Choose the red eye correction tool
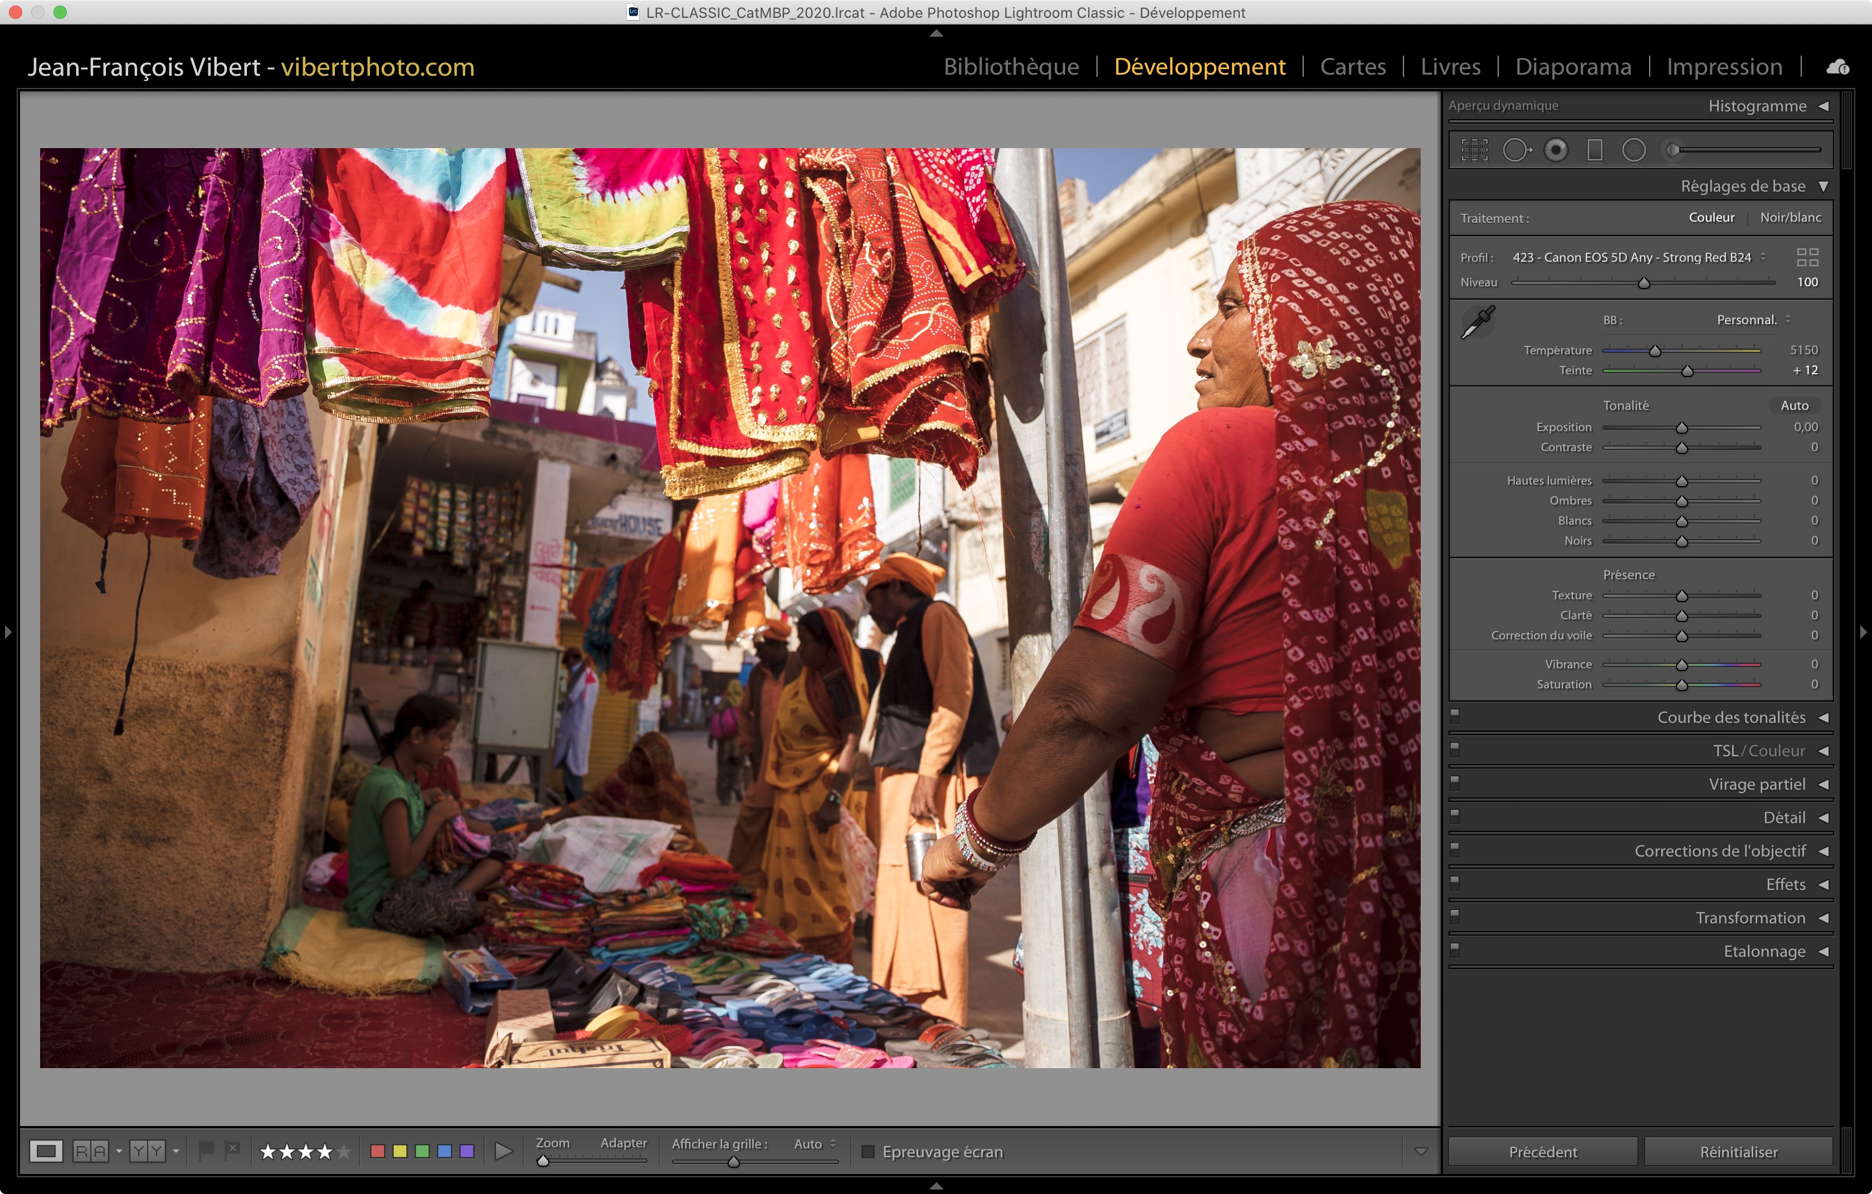The width and height of the screenshot is (1872, 1194). [x=1556, y=150]
